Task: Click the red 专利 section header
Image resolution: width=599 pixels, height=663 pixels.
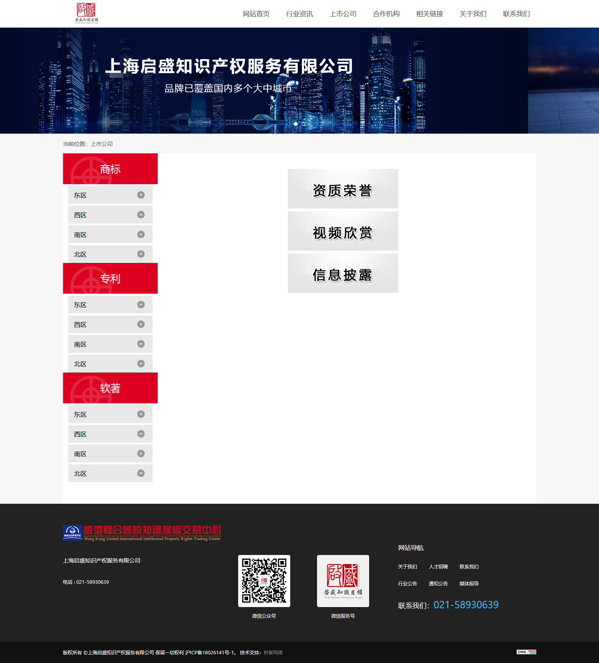Action: pos(110,278)
